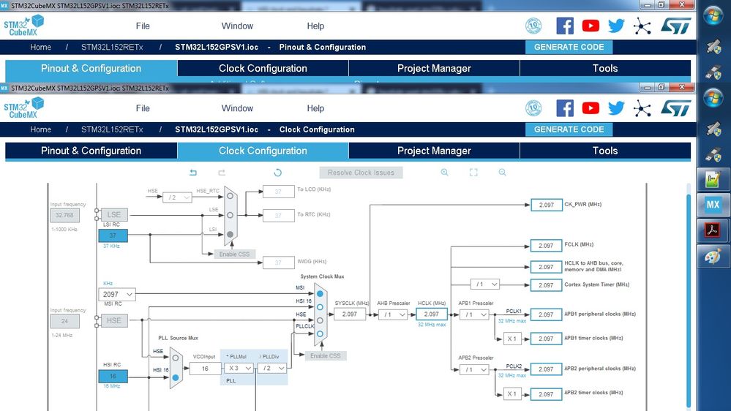Image resolution: width=731 pixels, height=411 pixels.
Task: Open Facebook icon in back Pinout window
Action: pos(565,26)
